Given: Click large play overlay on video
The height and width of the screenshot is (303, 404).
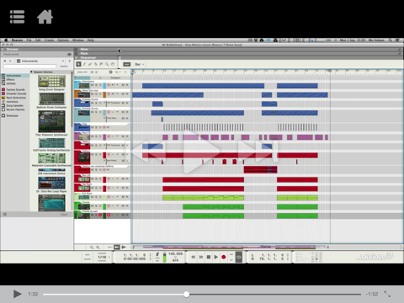Looking at the screenshot, I should pos(200,151).
